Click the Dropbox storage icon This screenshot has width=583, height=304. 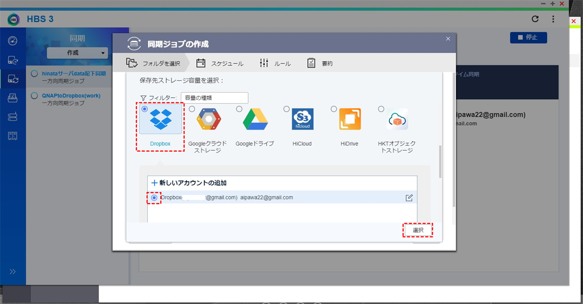tap(161, 119)
